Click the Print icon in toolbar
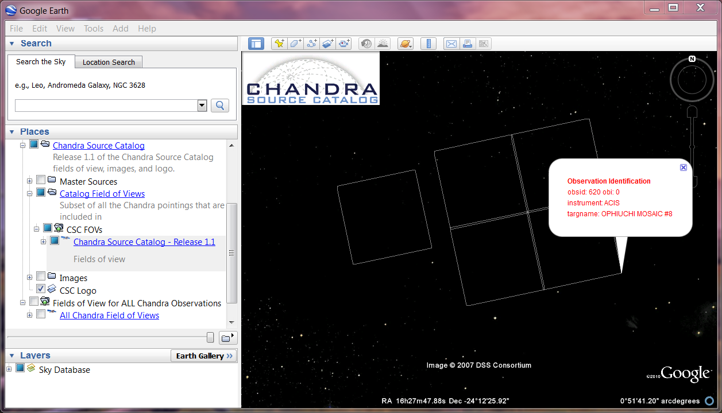The height and width of the screenshot is (413, 722). 468,44
